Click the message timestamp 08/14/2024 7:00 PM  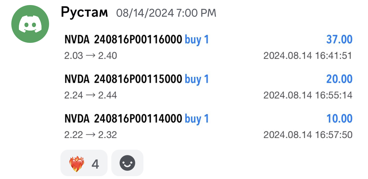[x=166, y=14]
